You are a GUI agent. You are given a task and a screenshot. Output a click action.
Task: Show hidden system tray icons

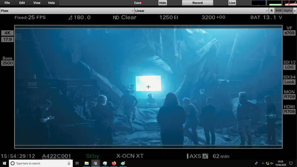point(263,164)
